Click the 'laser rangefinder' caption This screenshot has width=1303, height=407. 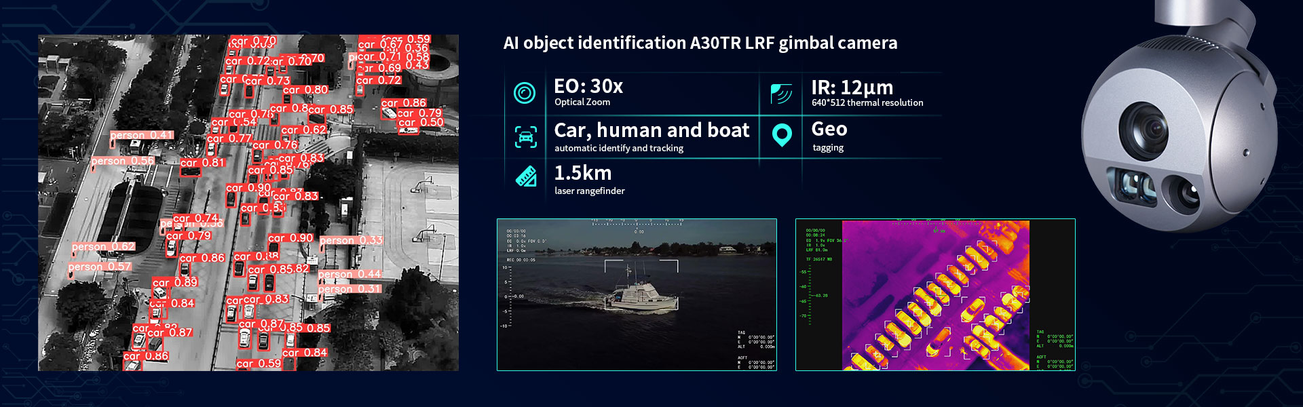[x=590, y=191]
